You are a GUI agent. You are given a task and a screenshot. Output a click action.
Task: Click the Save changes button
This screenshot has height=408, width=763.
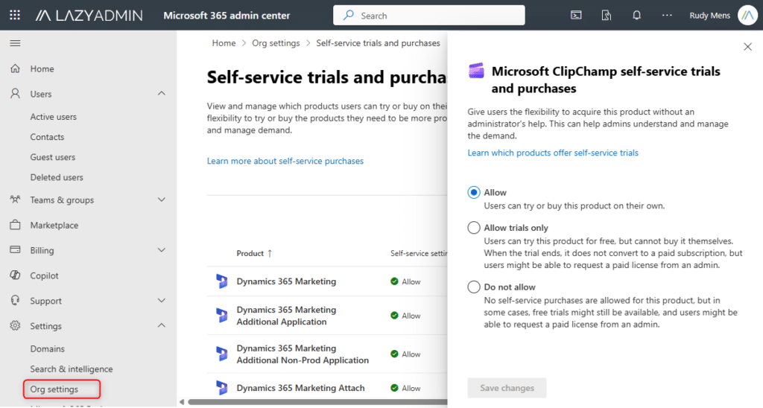coord(507,388)
